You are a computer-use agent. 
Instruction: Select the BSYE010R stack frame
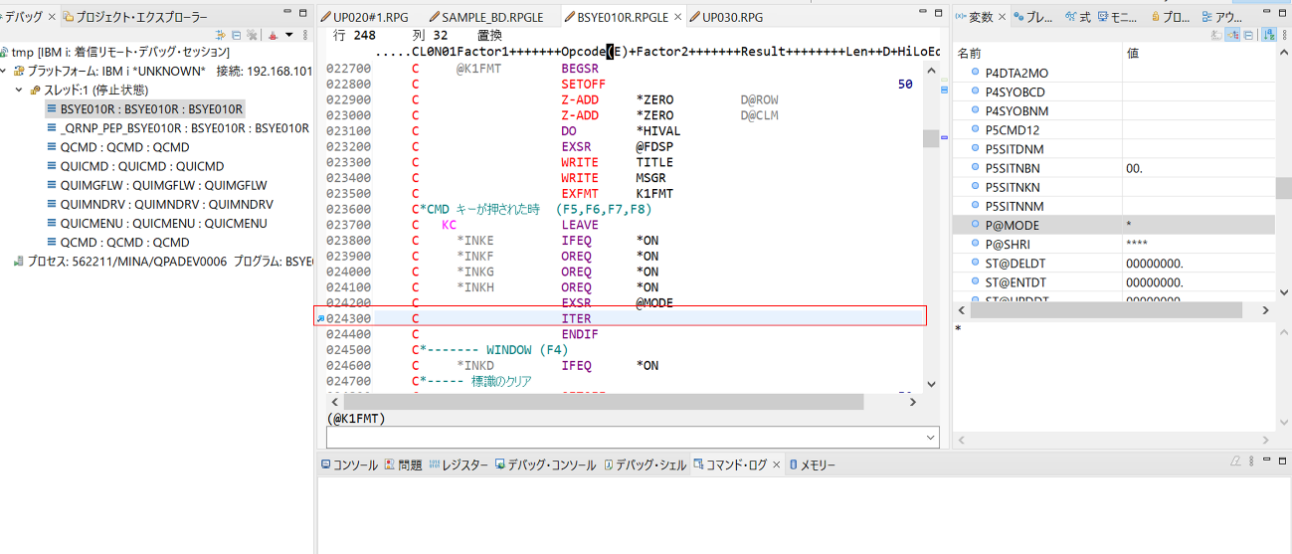point(144,109)
